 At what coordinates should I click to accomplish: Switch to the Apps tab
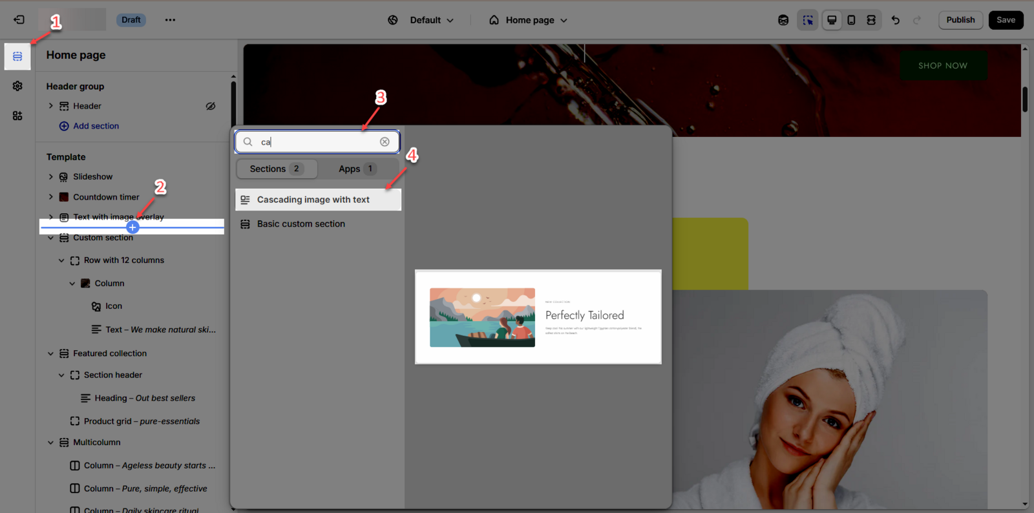[356, 169]
